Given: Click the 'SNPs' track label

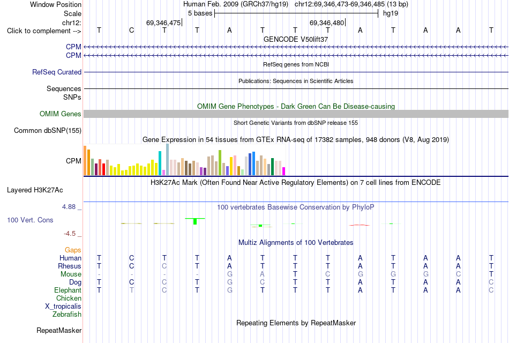Looking at the screenshot, I should point(72,97).
